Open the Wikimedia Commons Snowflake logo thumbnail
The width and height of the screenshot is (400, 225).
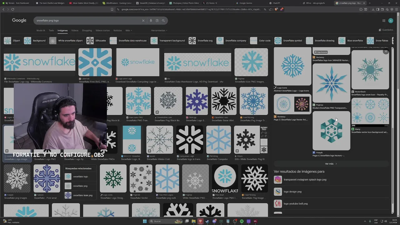[39, 62]
